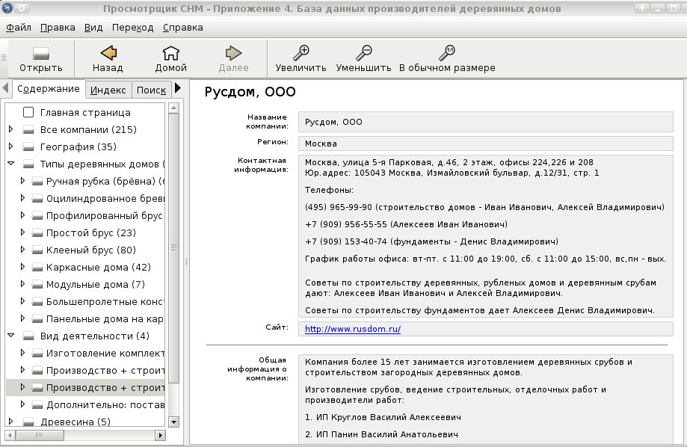
Task: Click the Open (Открыть) toolbar icon
Action: [41, 54]
